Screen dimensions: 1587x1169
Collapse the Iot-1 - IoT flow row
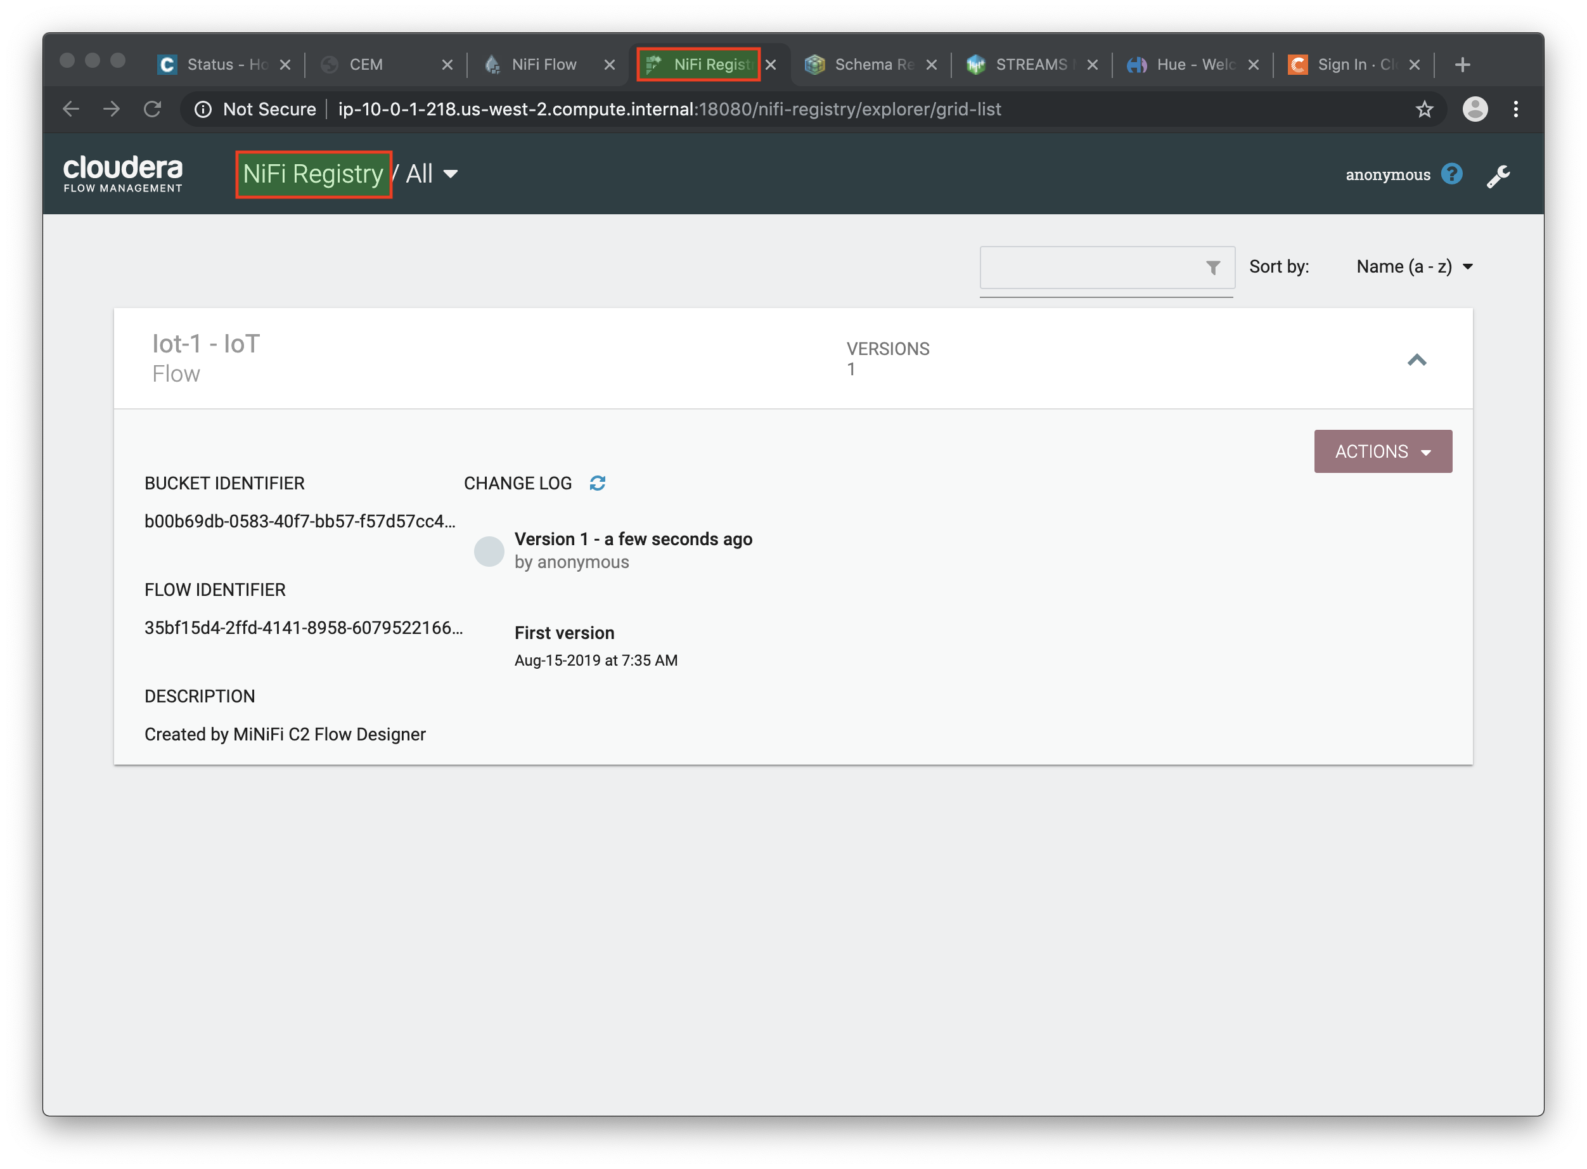pos(1417,359)
